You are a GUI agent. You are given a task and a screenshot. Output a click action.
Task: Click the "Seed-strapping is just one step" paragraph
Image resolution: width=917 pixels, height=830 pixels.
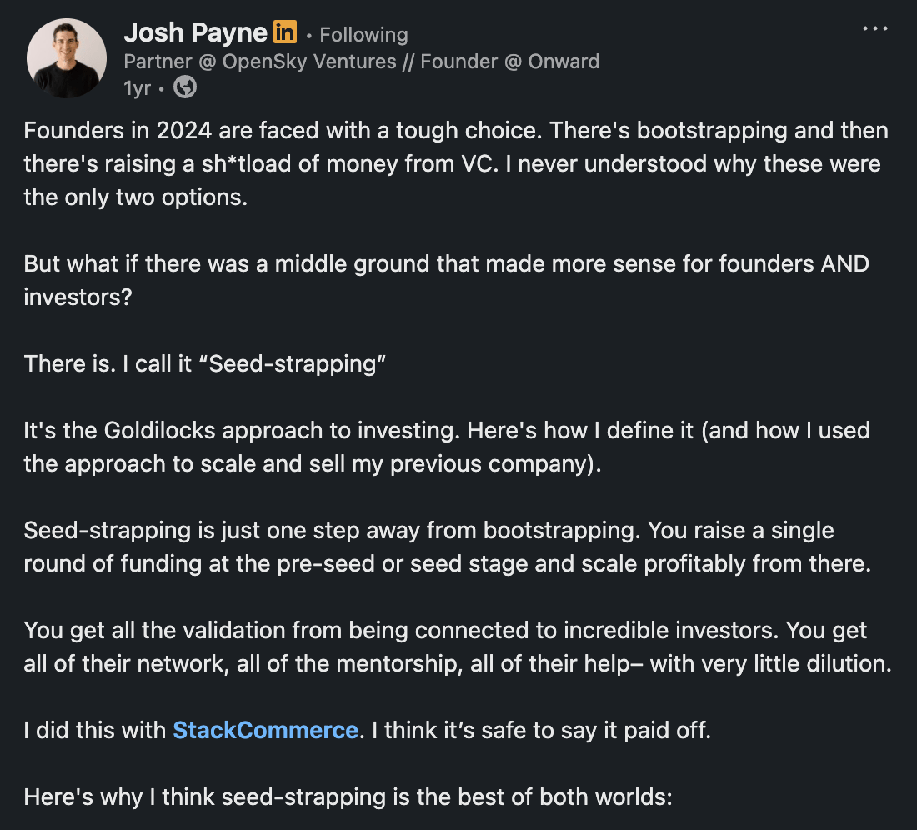pyautogui.click(x=446, y=547)
